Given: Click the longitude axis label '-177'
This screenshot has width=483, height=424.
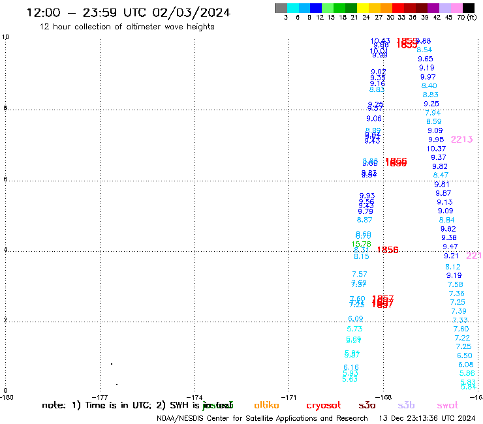Looking at the screenshot, I should [100, 398].
